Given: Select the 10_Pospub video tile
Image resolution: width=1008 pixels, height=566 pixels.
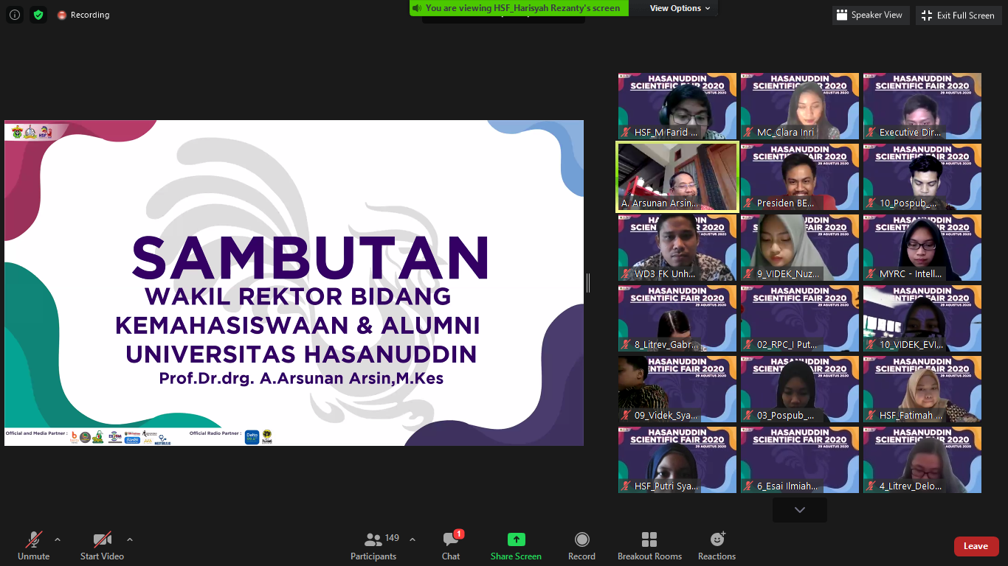Looking at the screenshot, I should point(922,177).
